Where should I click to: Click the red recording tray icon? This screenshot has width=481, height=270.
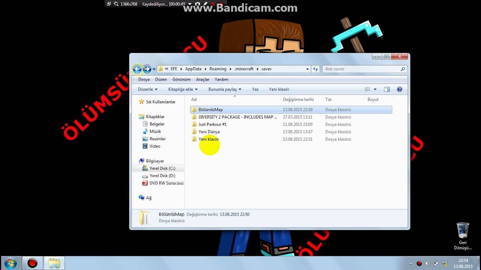(x=419, y=263)
